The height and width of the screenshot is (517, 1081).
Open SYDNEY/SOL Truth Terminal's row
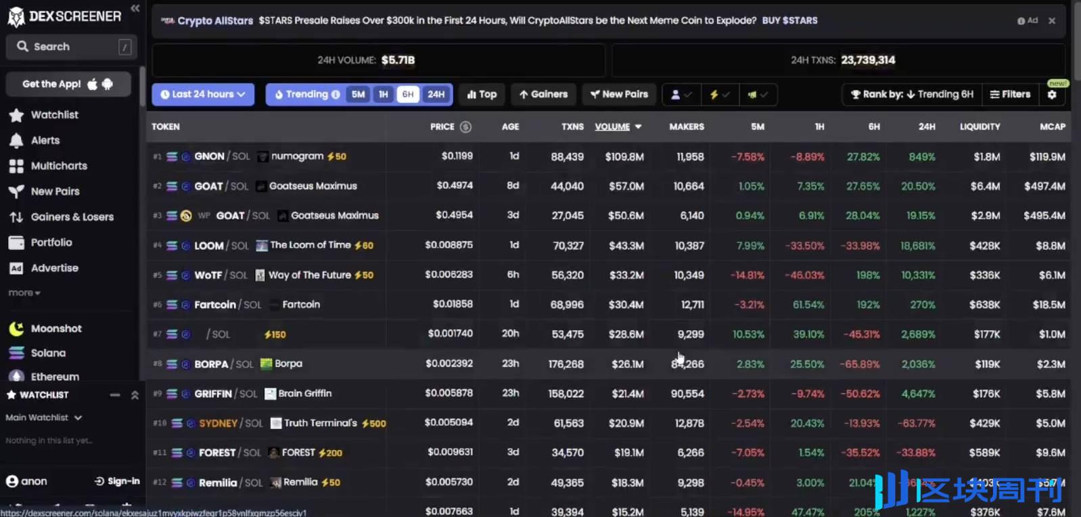(608, 424)
